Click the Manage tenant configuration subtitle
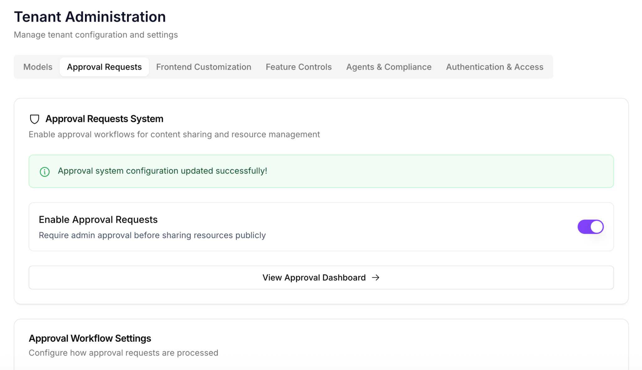This screenshot has width=642, height=370. [x=96, y=35]
